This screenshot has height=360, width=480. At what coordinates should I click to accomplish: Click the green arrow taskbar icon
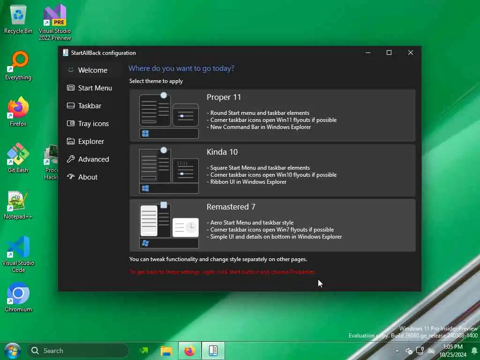click(143, 351)
